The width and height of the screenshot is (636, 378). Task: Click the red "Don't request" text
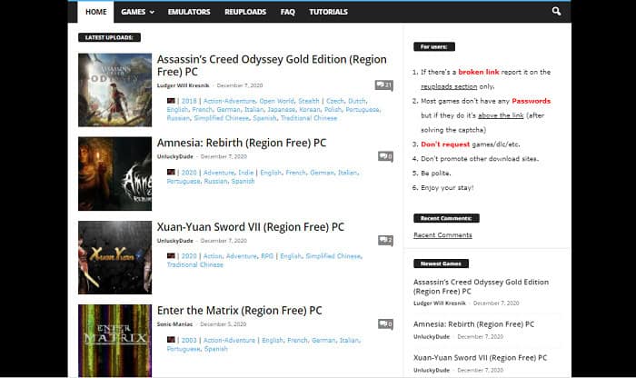click(x=445, y=144)
